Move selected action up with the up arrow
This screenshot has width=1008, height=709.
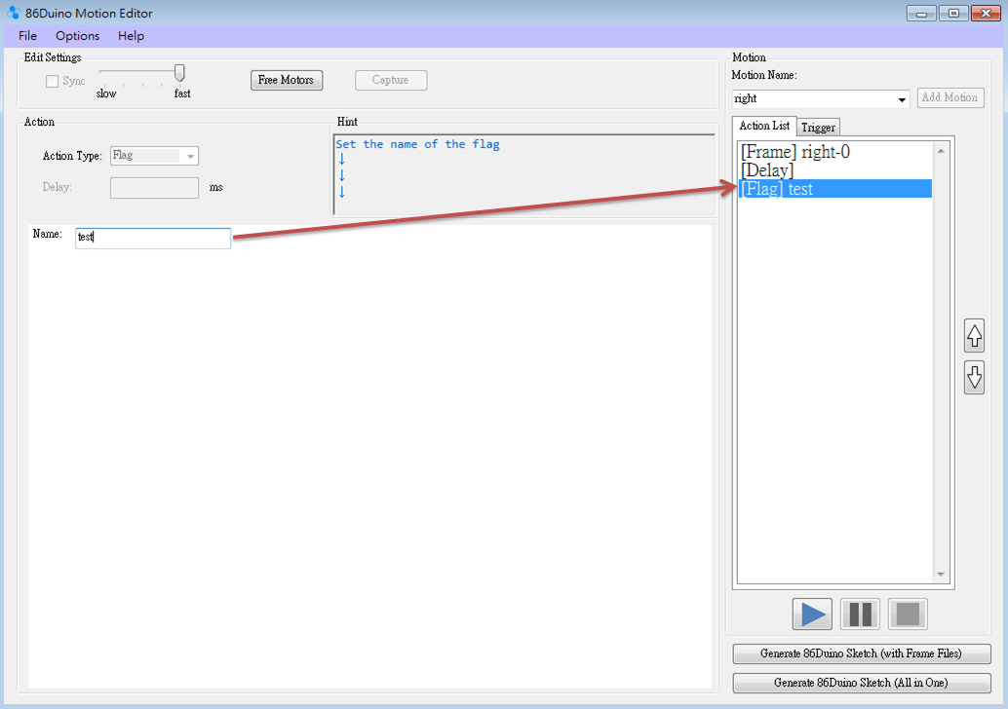point(975,335)
